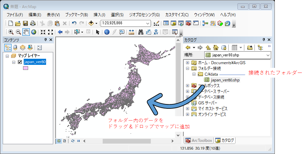
Task: Expand オンライン サービス node
Action: (188, 114)
